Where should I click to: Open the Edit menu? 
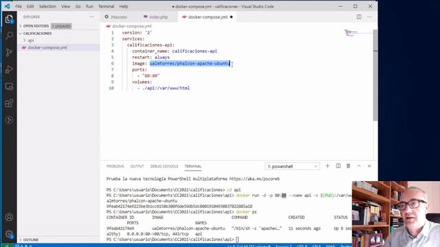point(30,6)
